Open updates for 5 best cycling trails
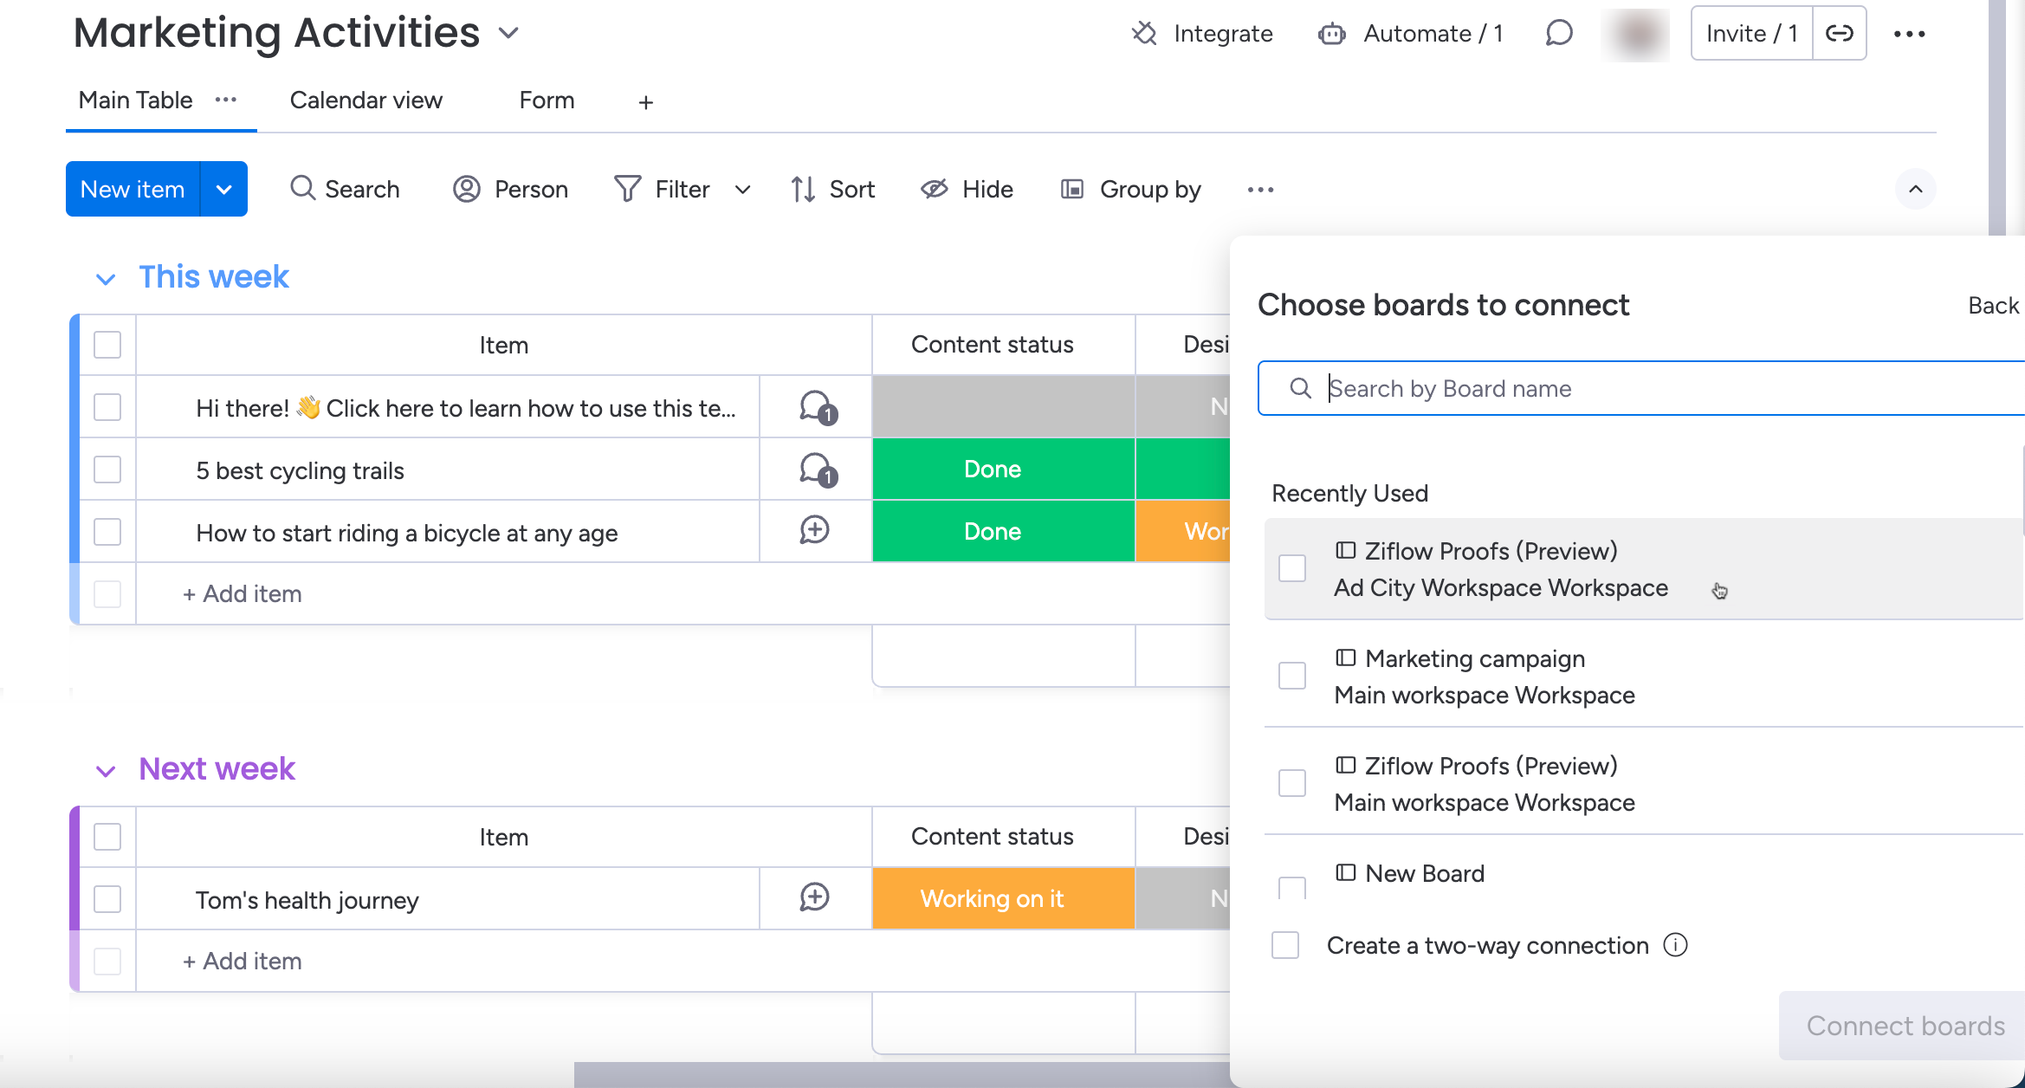The height and width of the screenshot is (1088, 2025). click(x=815, y=470)
